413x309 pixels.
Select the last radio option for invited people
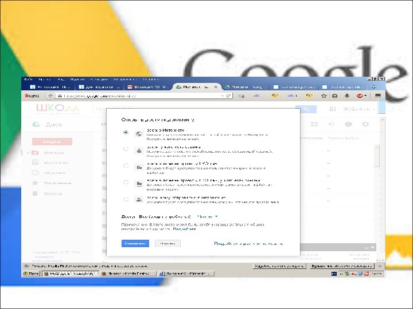click(126, 200)
